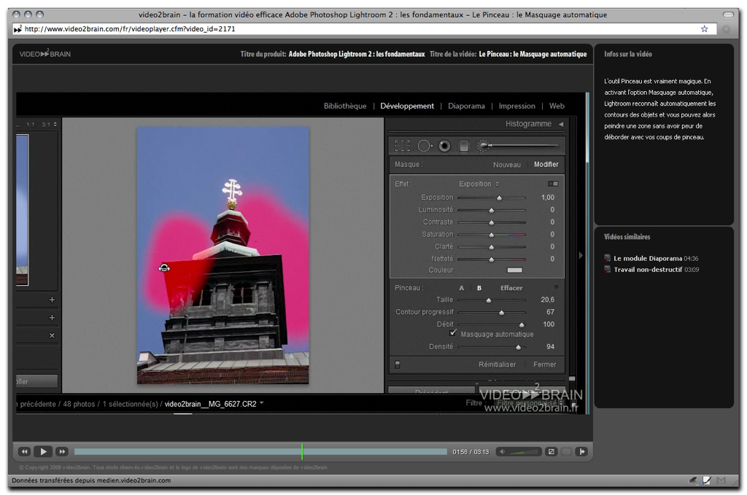
Task: Switch the video to fullscreen
Action: coord(551,452)
